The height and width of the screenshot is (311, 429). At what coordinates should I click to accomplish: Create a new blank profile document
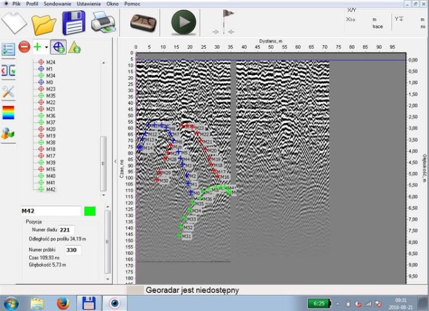pyautogui.click(x=14, y=22)
